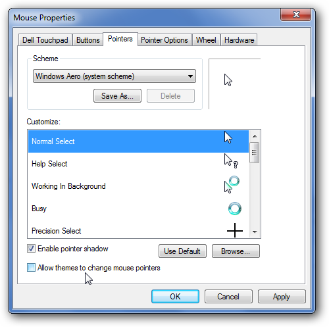Switch to the Buttons tab
Viewport: 329px width, 327px height.
coord(88,40)
